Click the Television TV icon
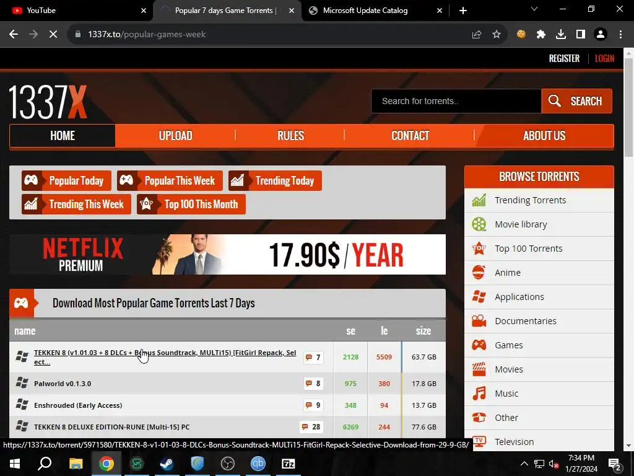The image size is (634, 476). point(479,441)
